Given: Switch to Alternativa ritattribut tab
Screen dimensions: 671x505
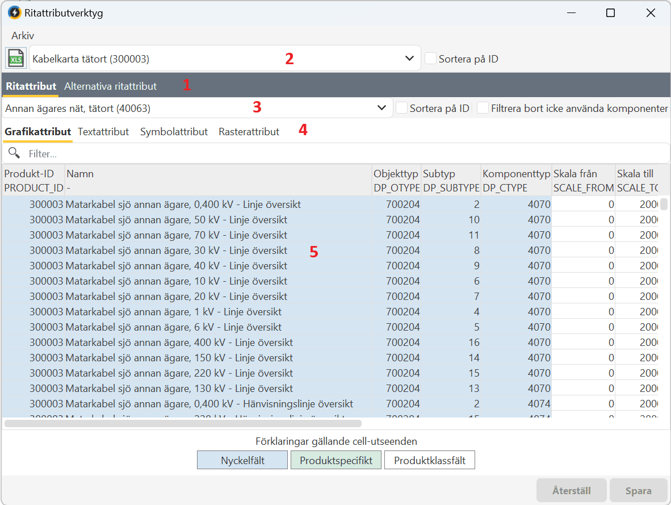Looking at the screenshot, I should click(110, 86).
